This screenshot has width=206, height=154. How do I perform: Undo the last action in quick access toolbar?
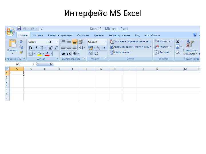25,29
